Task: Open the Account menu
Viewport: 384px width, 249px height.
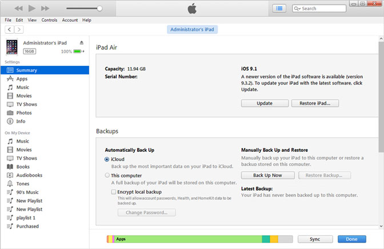Action: pyautogui.click(x=70, y=20)
